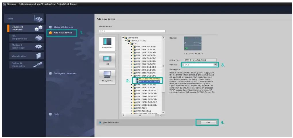
Task: Click the Devices & networks cubes icon
Action: tap(38, 28)
